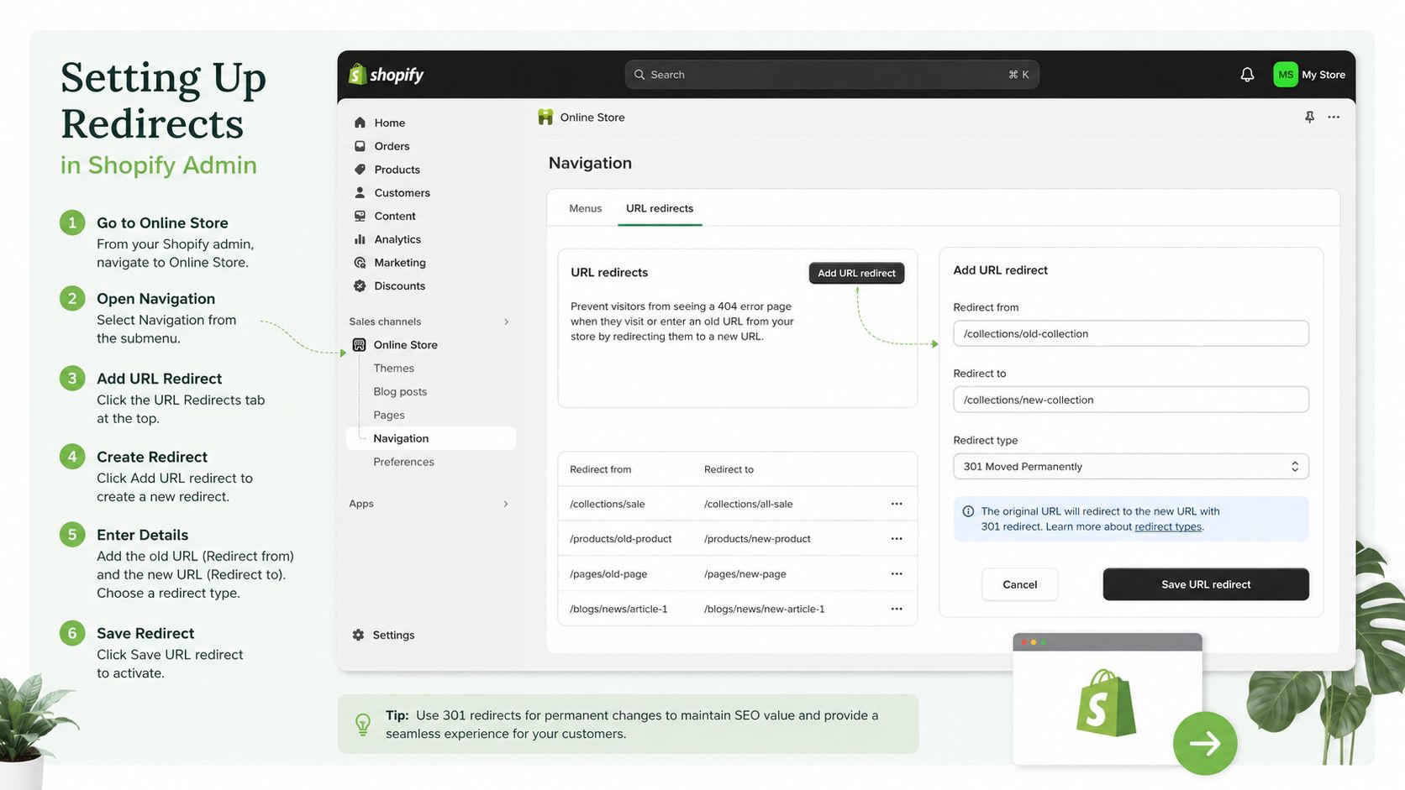Click the /pages/old-page cell

tap(608, 574)
